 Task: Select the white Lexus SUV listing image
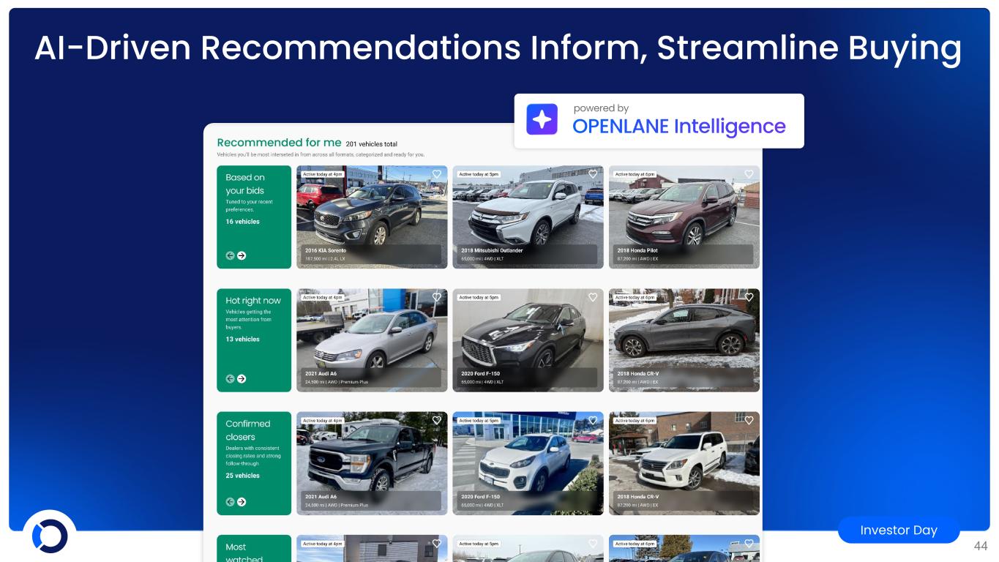point(684,454)
